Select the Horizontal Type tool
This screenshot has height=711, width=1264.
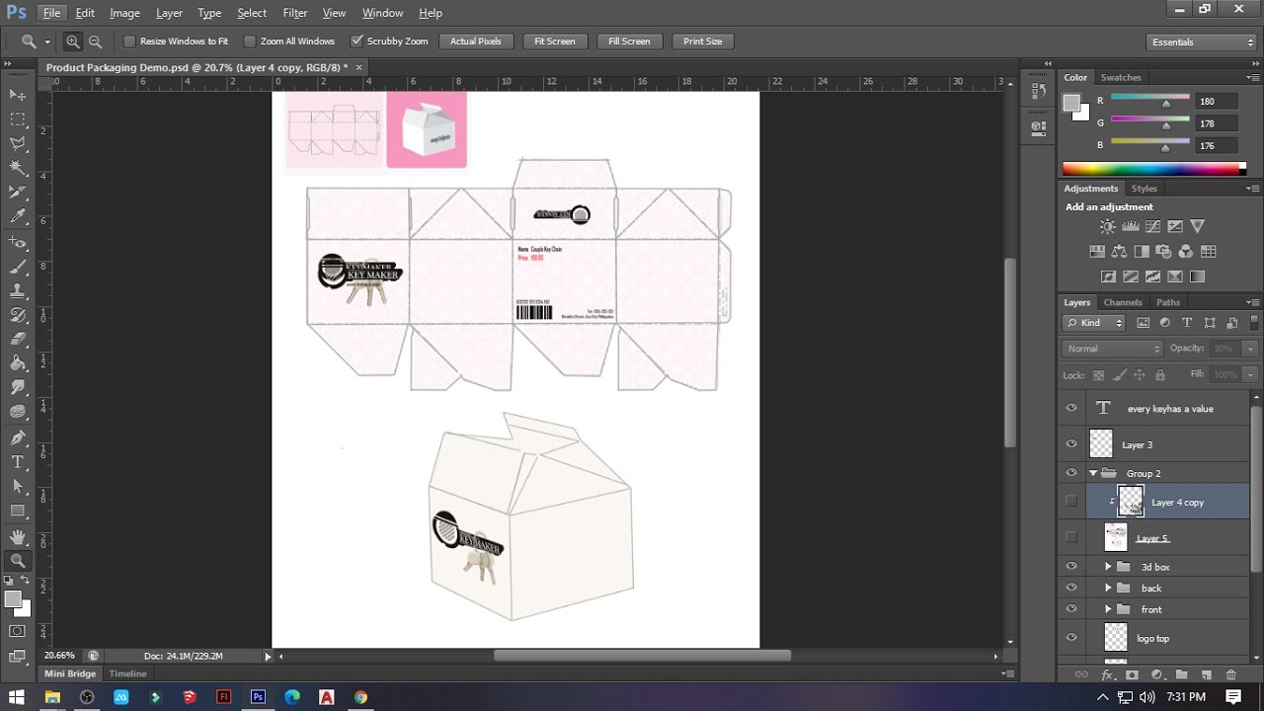18,462
